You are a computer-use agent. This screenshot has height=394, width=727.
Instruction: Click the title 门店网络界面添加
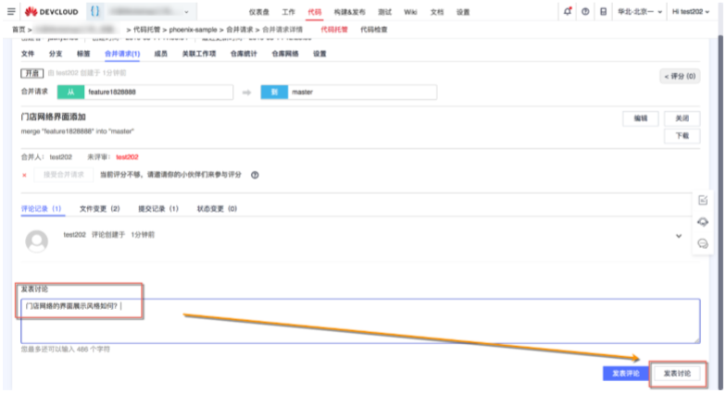tap(54, 117)
